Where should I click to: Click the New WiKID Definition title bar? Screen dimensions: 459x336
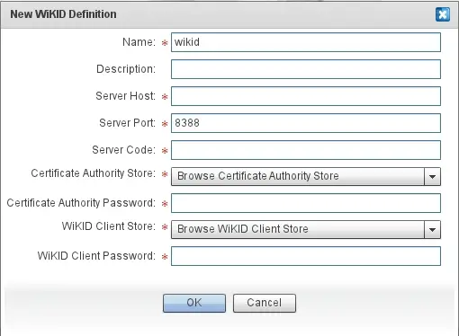click(x=229, y=14)
